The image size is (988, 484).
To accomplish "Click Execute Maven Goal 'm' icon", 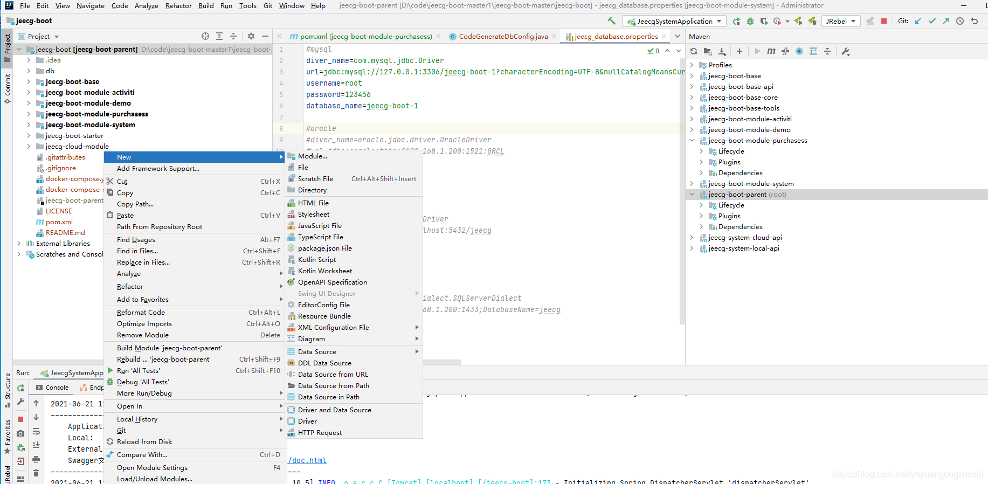I will [x=771, y=51].
